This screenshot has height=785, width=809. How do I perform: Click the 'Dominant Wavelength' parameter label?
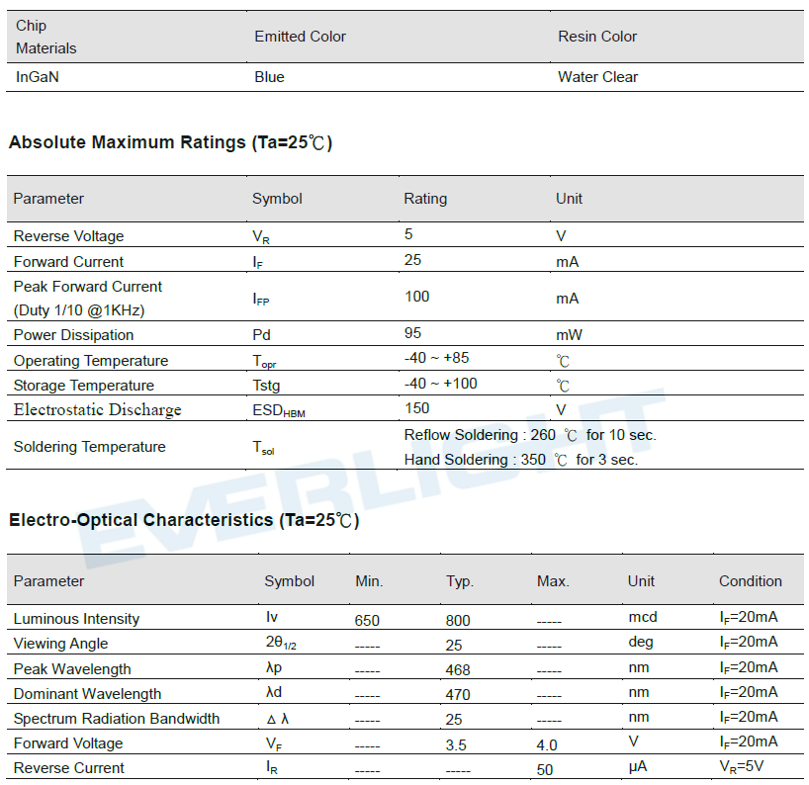(x=87, y=694)
